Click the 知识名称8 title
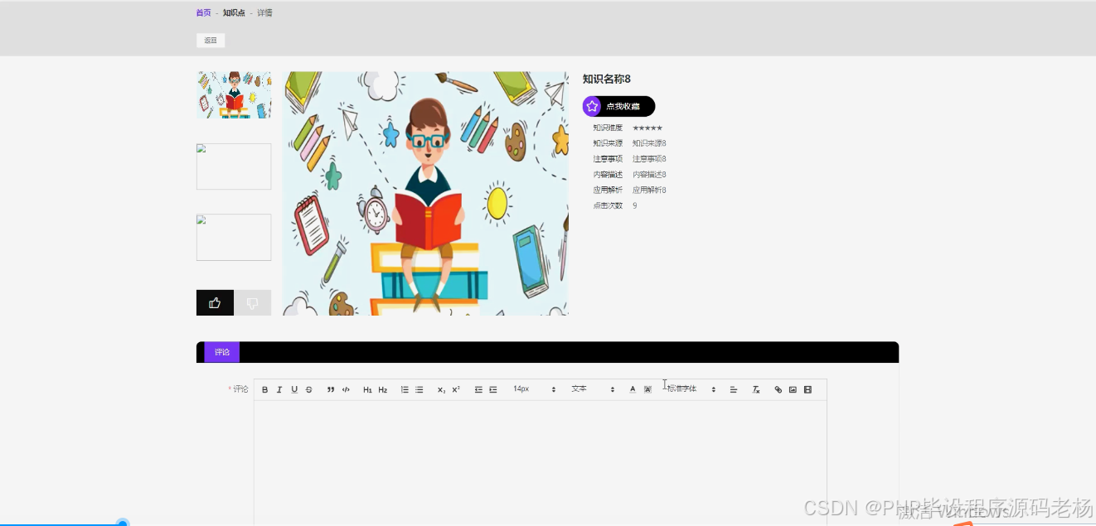 607,79
